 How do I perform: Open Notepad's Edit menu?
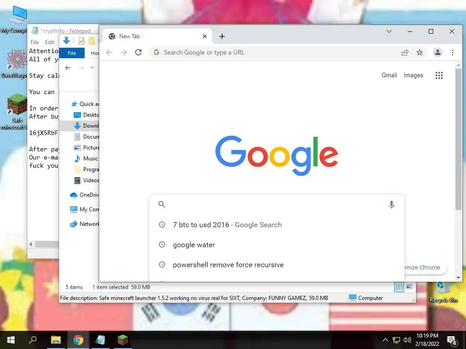click(49, 42)
